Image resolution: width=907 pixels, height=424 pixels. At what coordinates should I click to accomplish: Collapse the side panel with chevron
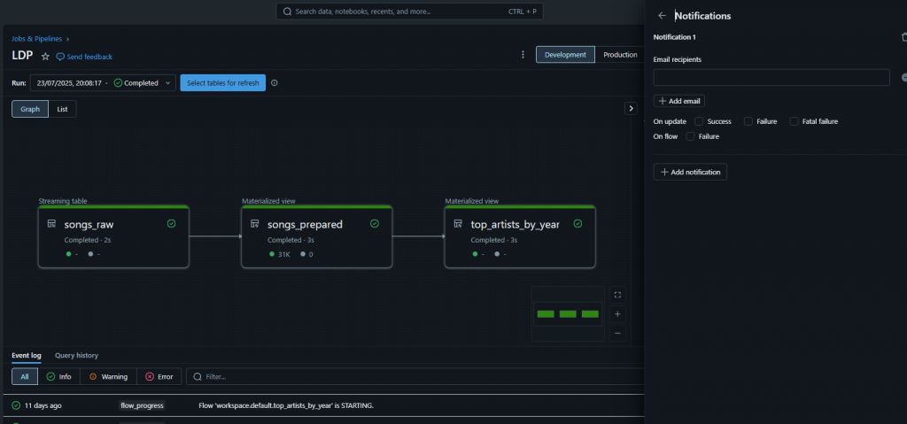coord(631,108)
